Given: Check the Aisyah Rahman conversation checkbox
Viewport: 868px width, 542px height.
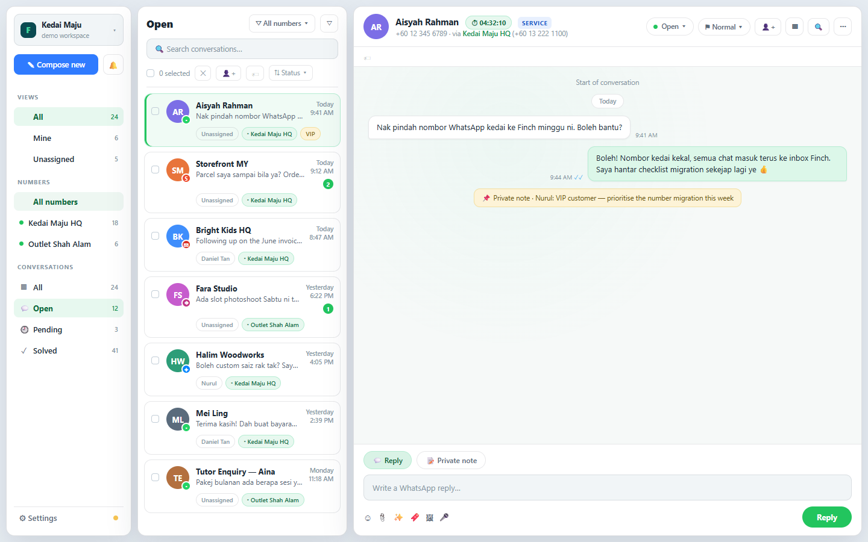Looking at the screenshot, I should click(x=155, y=111).
